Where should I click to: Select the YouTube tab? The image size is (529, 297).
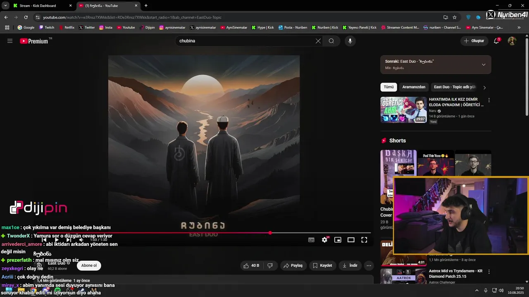(107, 6)
